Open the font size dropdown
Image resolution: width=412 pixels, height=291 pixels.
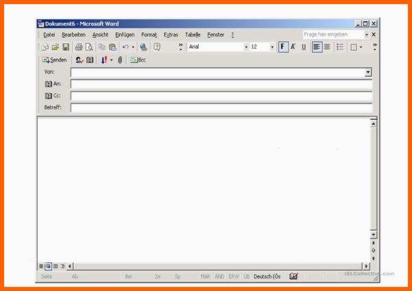pyautogui.click(x=272, y=47)
